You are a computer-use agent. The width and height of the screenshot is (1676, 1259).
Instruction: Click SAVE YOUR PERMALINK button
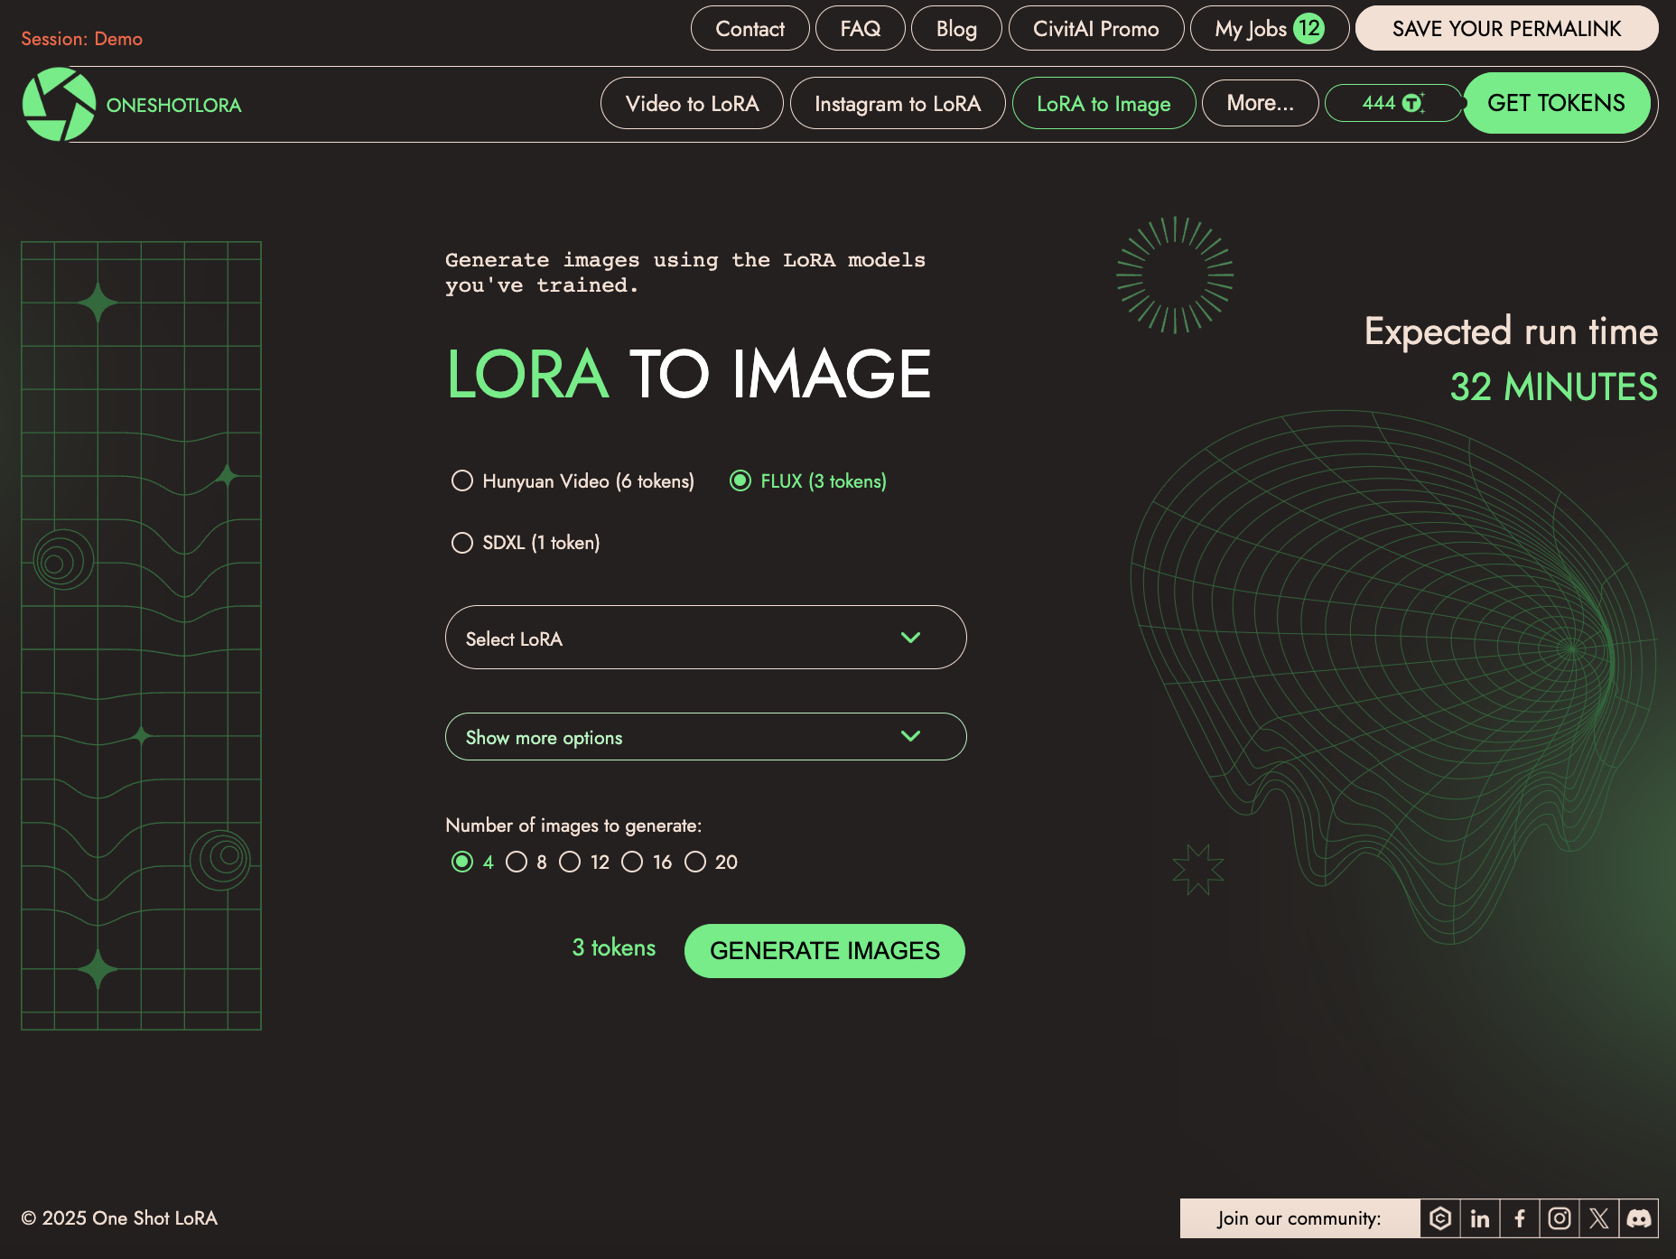(1507, 28)
